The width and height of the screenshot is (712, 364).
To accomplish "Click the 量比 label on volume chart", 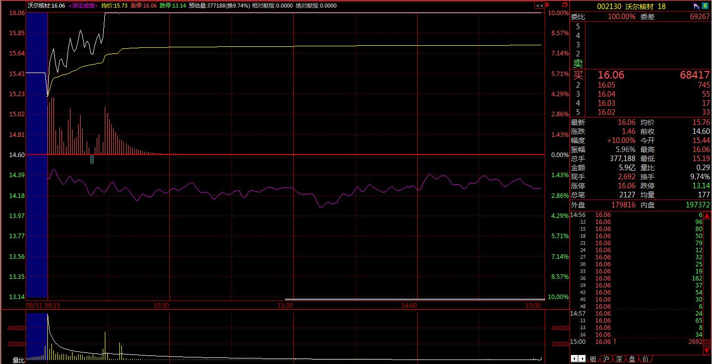I will [18, 360].
